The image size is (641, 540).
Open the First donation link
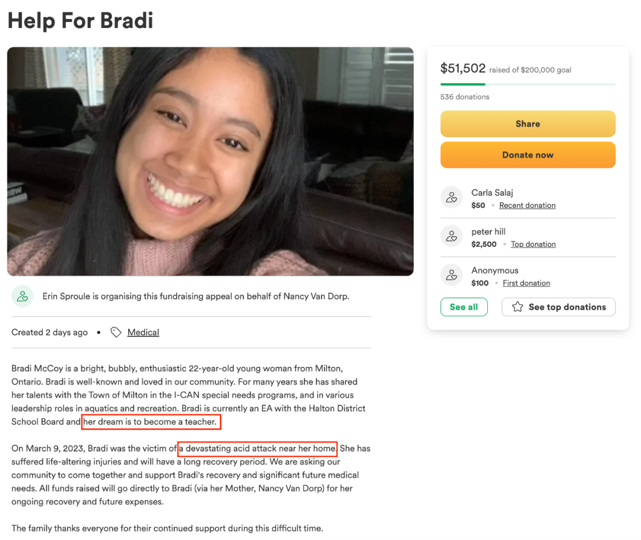click(526, 283)
